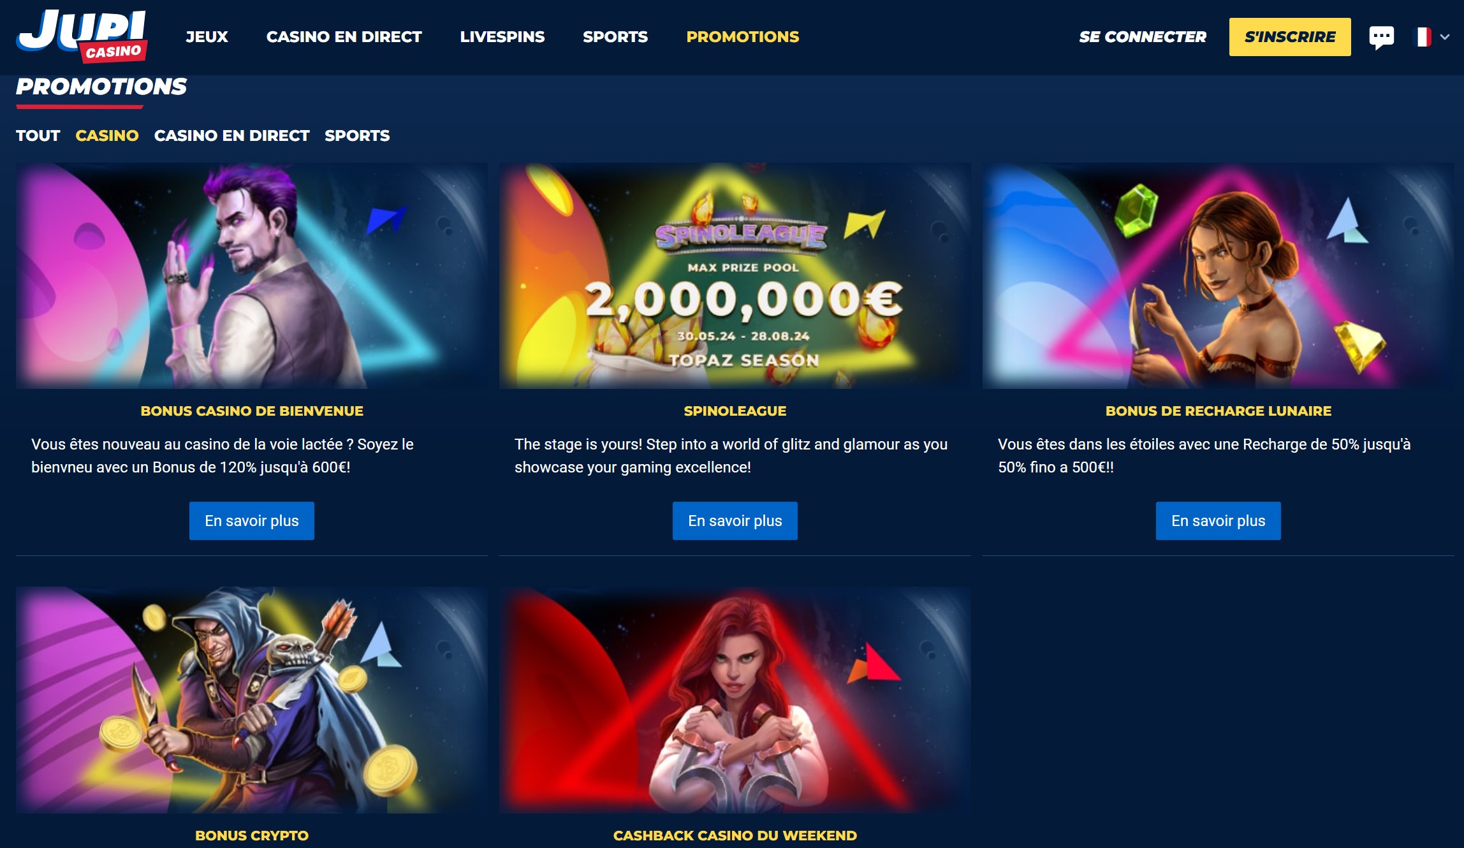
Task: Select the CASINO promotions filter tab
Action: [106, 136]
